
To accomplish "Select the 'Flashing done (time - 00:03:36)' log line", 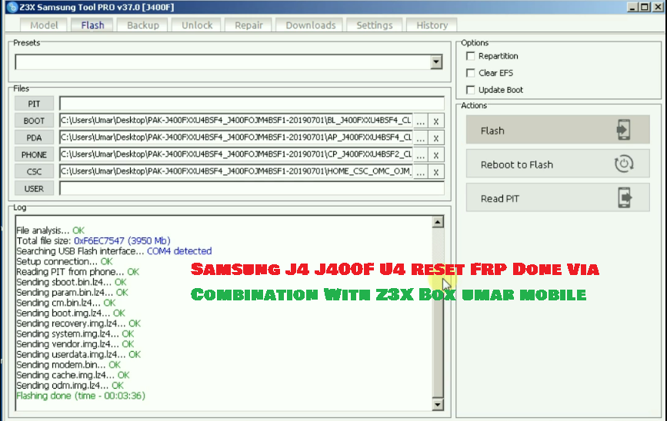I will pos(81,396).
